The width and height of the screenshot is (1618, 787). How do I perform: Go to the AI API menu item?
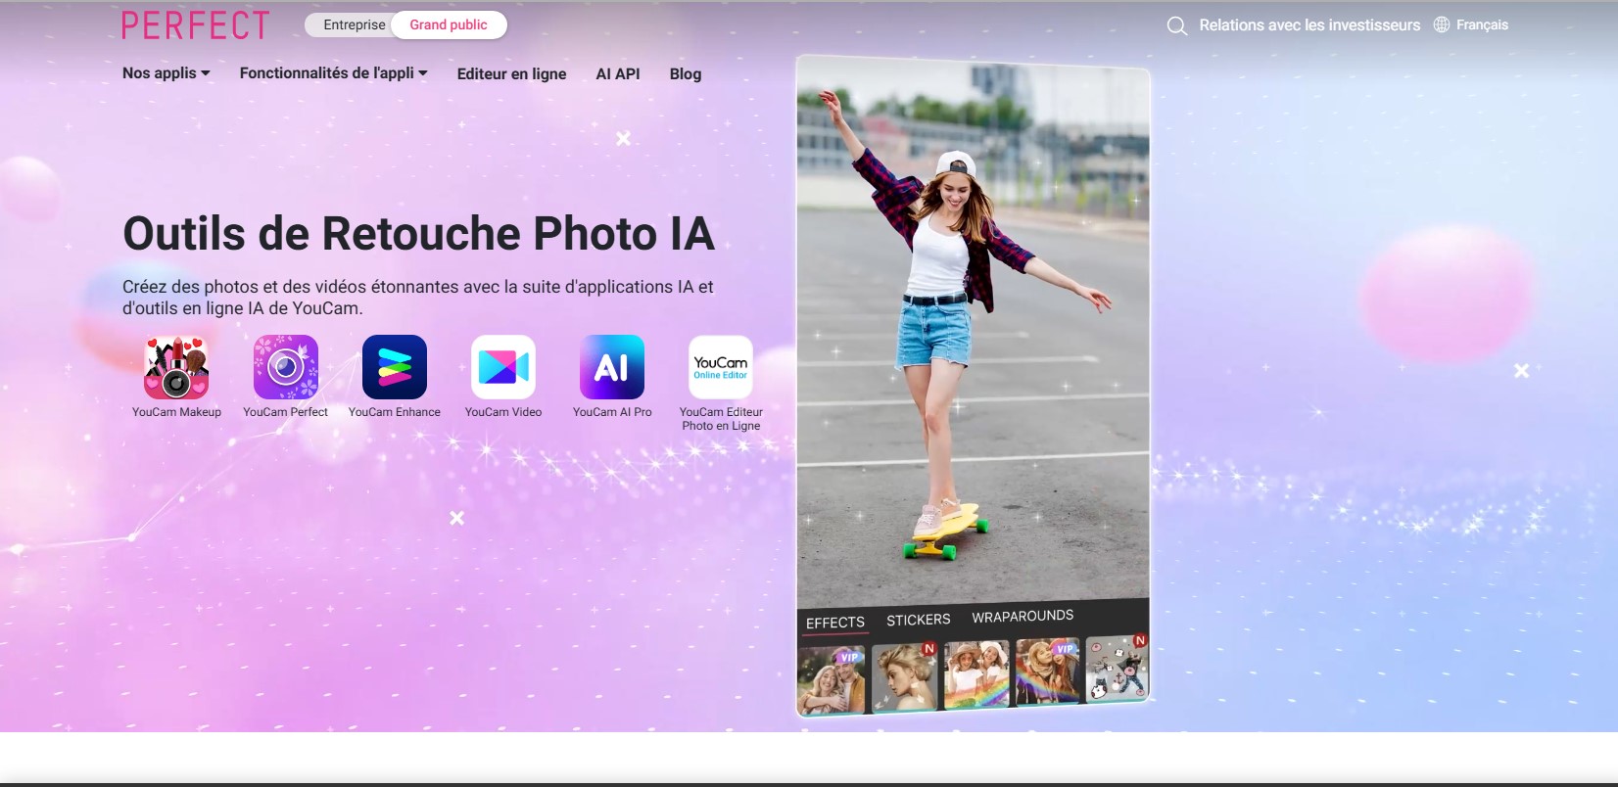(617, 74)
